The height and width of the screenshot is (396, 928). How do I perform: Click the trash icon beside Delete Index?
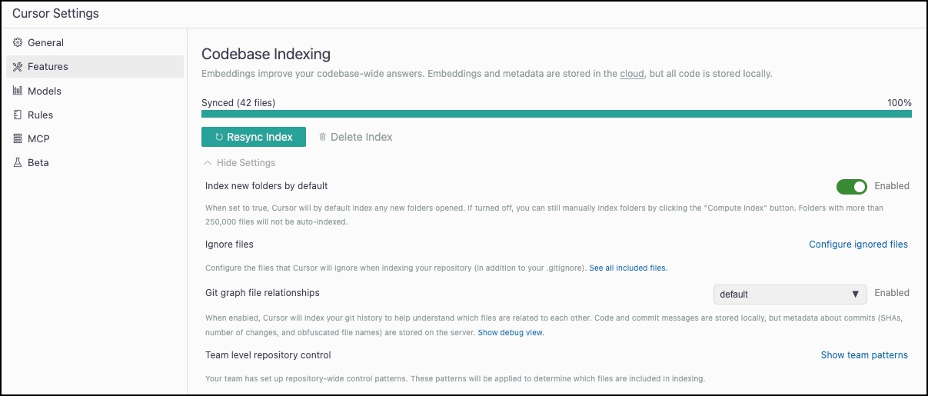pos(322,137)
